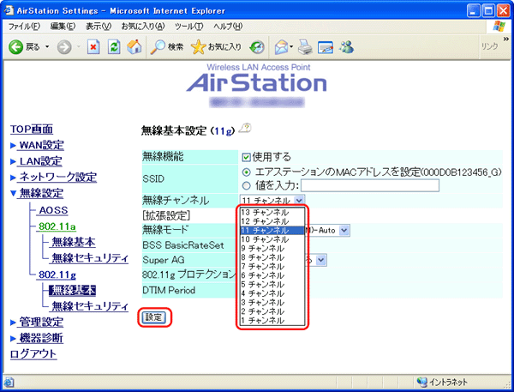Image resolution: width=514 pixels, height=392 pixels.
Task: Choose 4 チャンネル from the list
Action: pos(272,293)
